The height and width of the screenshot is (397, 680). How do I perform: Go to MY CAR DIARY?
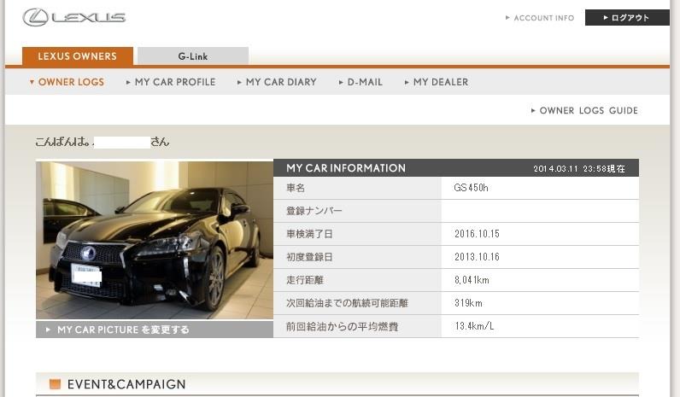click(x=277, y=82)
